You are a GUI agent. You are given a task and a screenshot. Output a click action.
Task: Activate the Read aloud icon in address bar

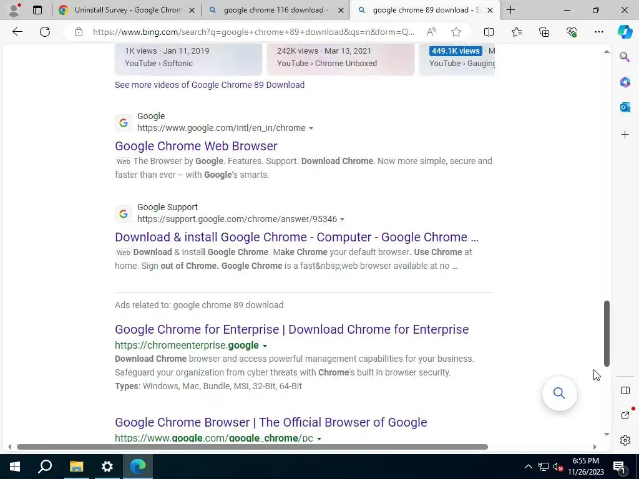[431, 32]
